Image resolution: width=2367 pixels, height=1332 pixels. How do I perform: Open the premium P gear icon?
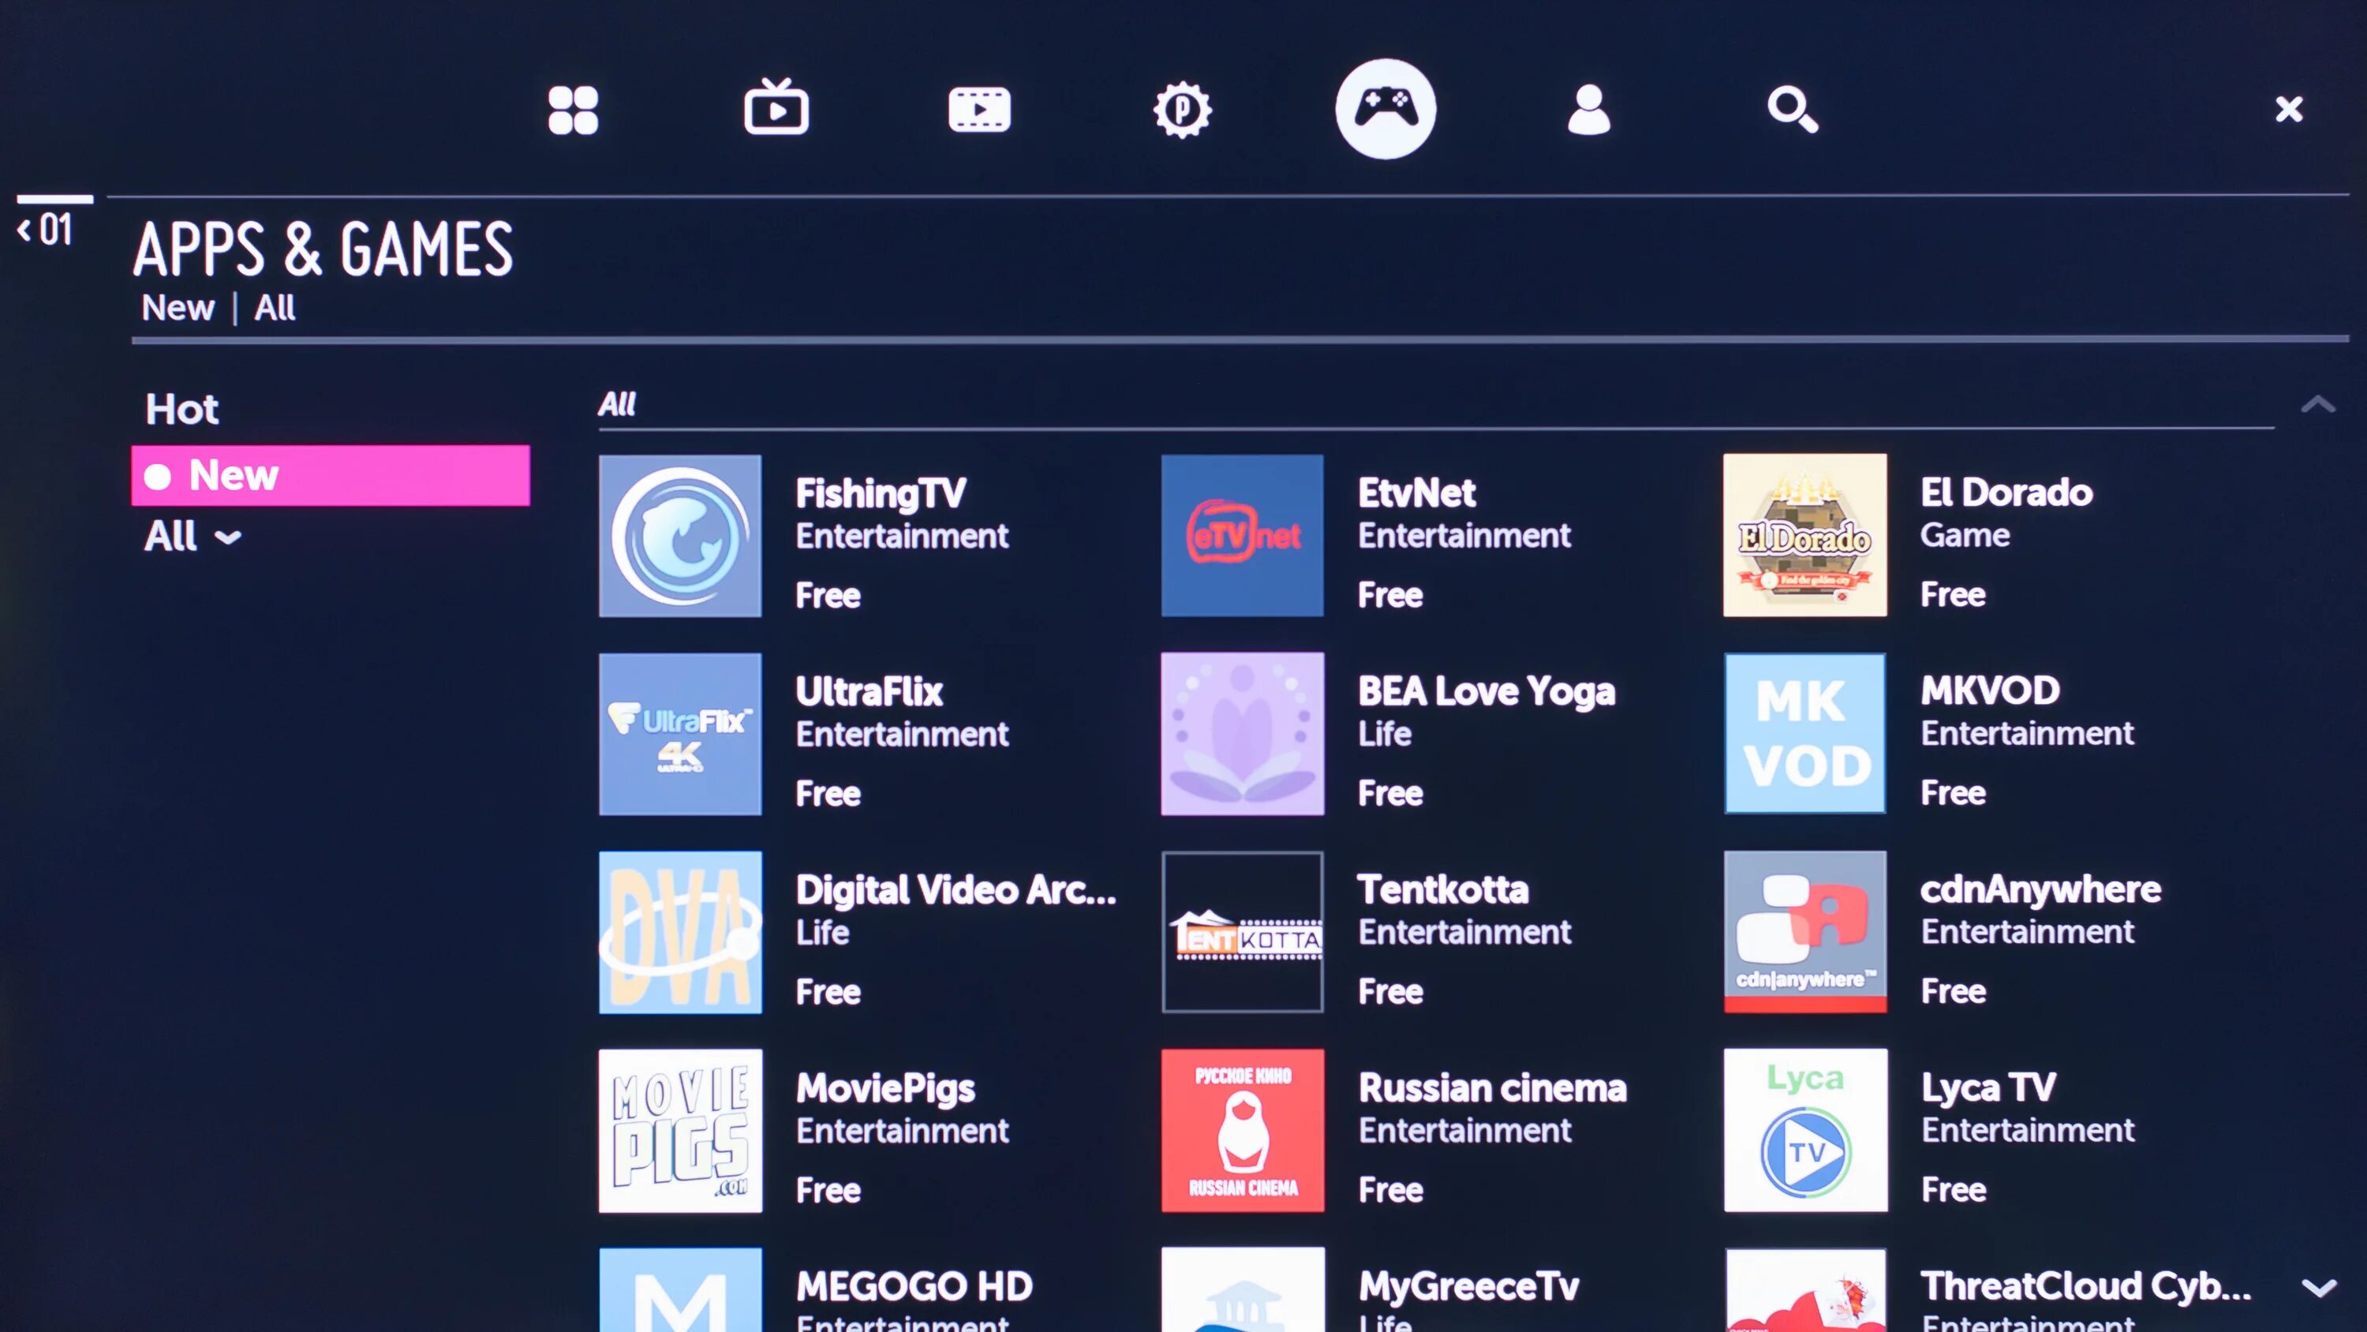click(x=1183, y=110)
